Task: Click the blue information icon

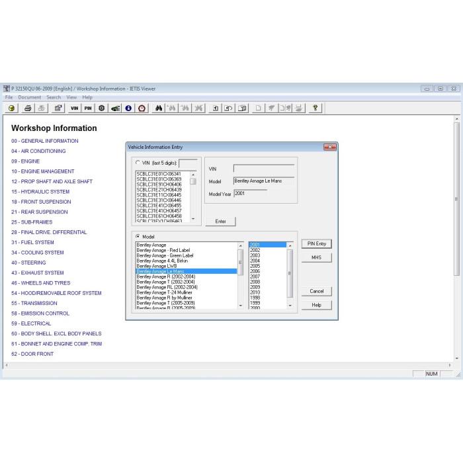Action: (128, 108)
